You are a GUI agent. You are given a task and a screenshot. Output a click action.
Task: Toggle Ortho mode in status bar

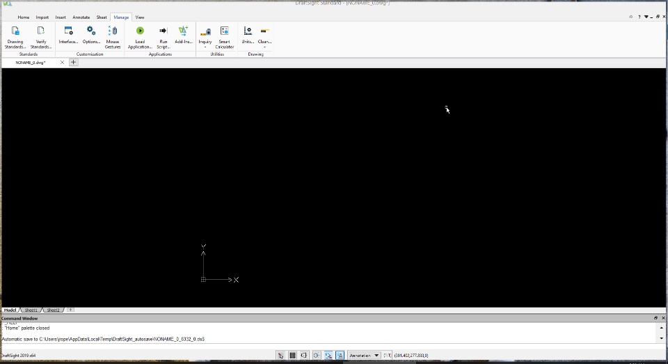click(x=304, y=355)
